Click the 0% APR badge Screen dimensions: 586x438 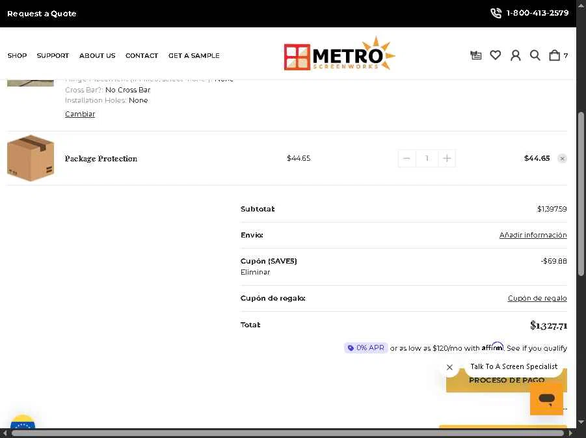[x=366, y=348]
